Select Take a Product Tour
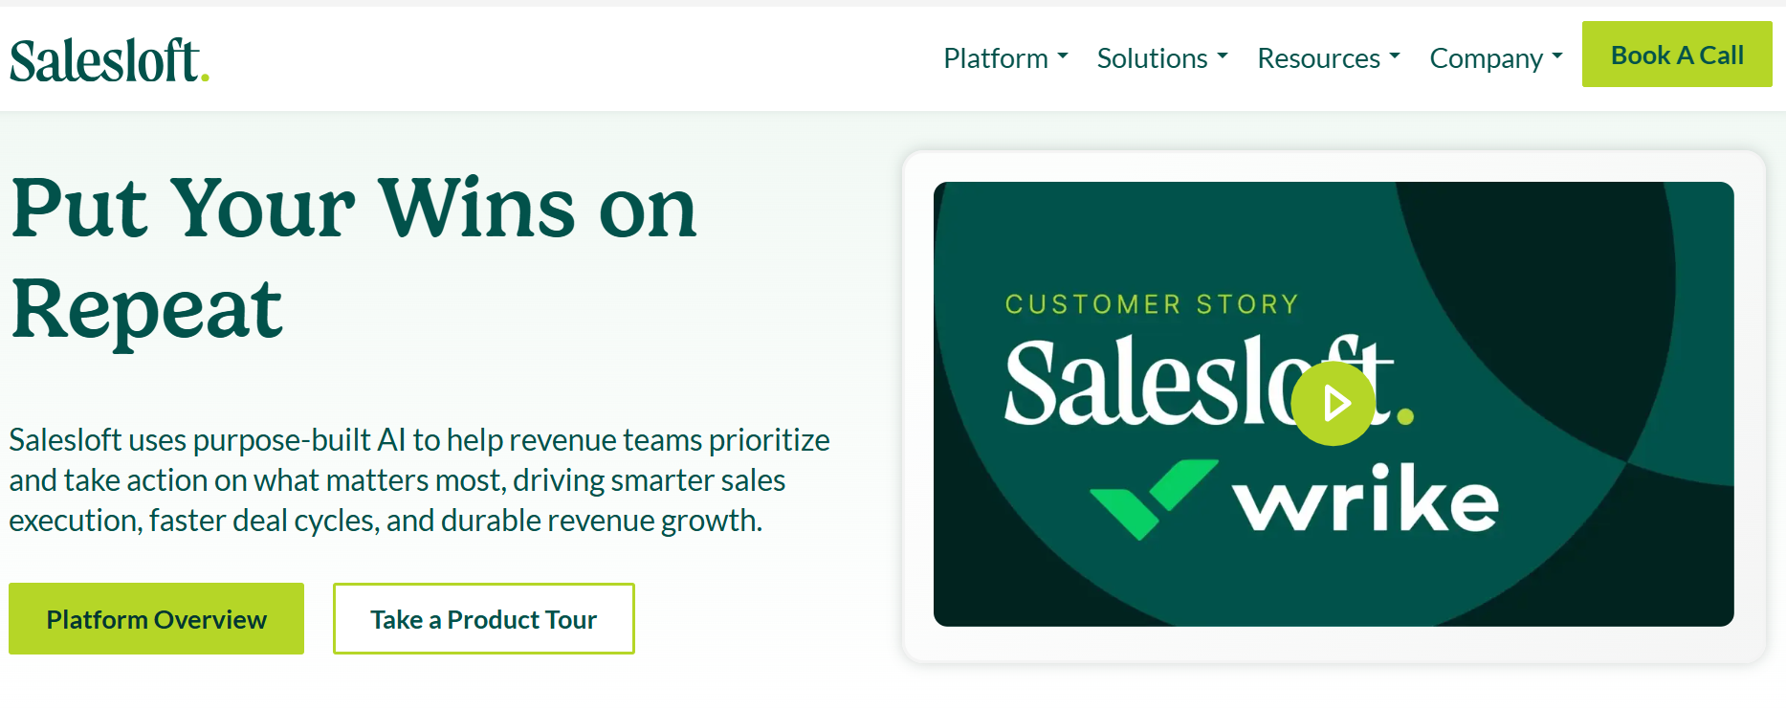This screenshot has width=1786, height=710. click(484, 619)
